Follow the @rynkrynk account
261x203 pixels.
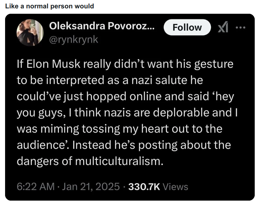187,27
